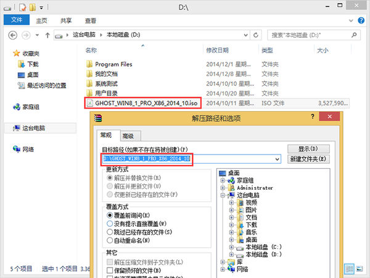Expand the 库 node in the folder tree
The image size is (370, 278).
pyautogui.click(x=223, y=262)
